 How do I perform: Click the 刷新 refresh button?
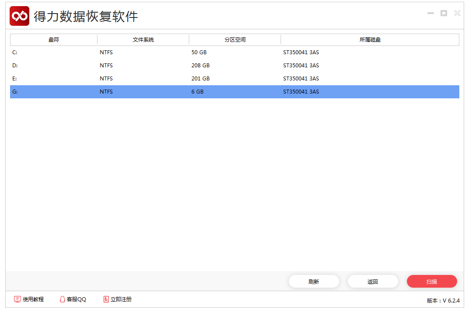(x=314, y=282)
